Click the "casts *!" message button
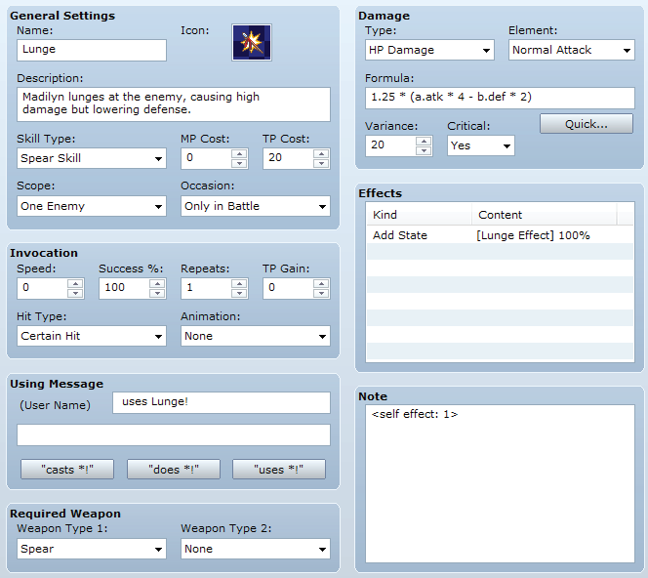This screenshot has width=648, height=578. coord(67,470)
